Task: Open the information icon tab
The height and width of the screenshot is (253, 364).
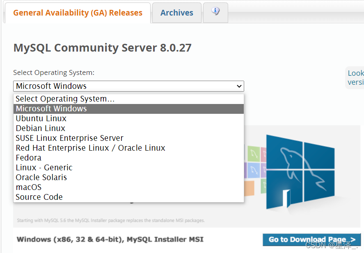Action: coord(215,11)
